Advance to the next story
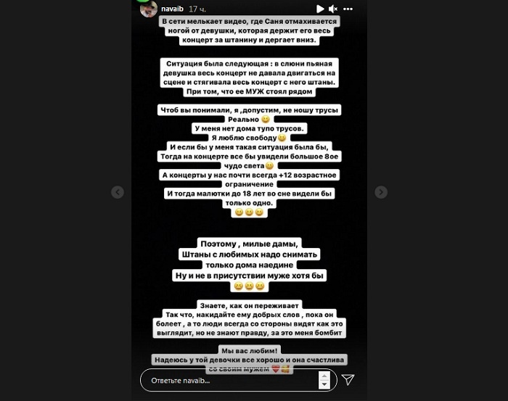The image size is (508, 401). (381, 192)
